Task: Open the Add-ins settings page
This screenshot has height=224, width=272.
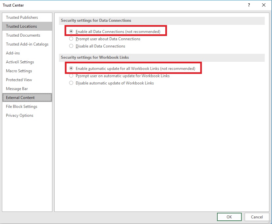Action: click(13, 53)
